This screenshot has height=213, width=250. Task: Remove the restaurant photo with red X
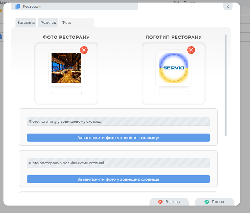tap(84, 50)
